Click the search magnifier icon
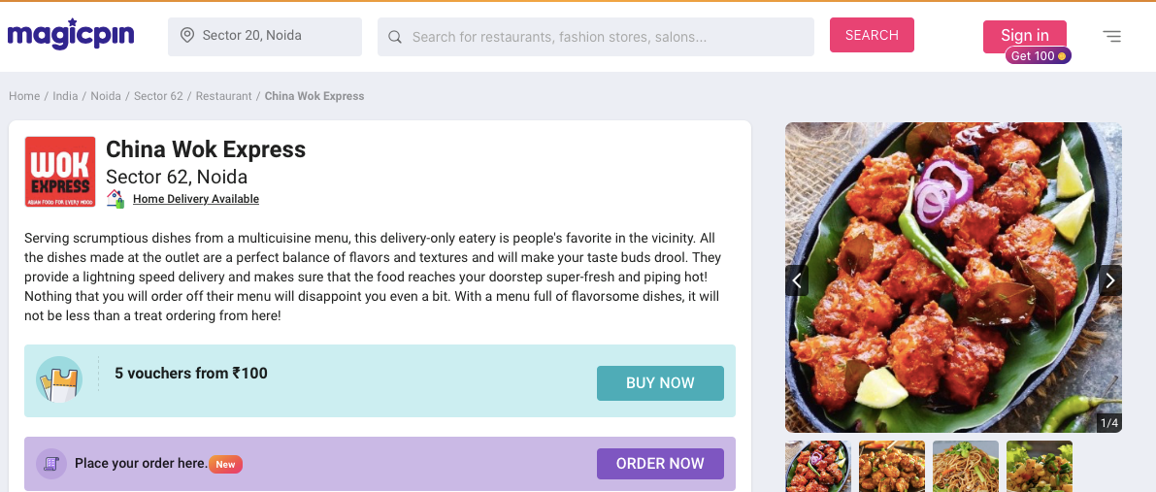 pyautogui.click(x=395, y=37)
